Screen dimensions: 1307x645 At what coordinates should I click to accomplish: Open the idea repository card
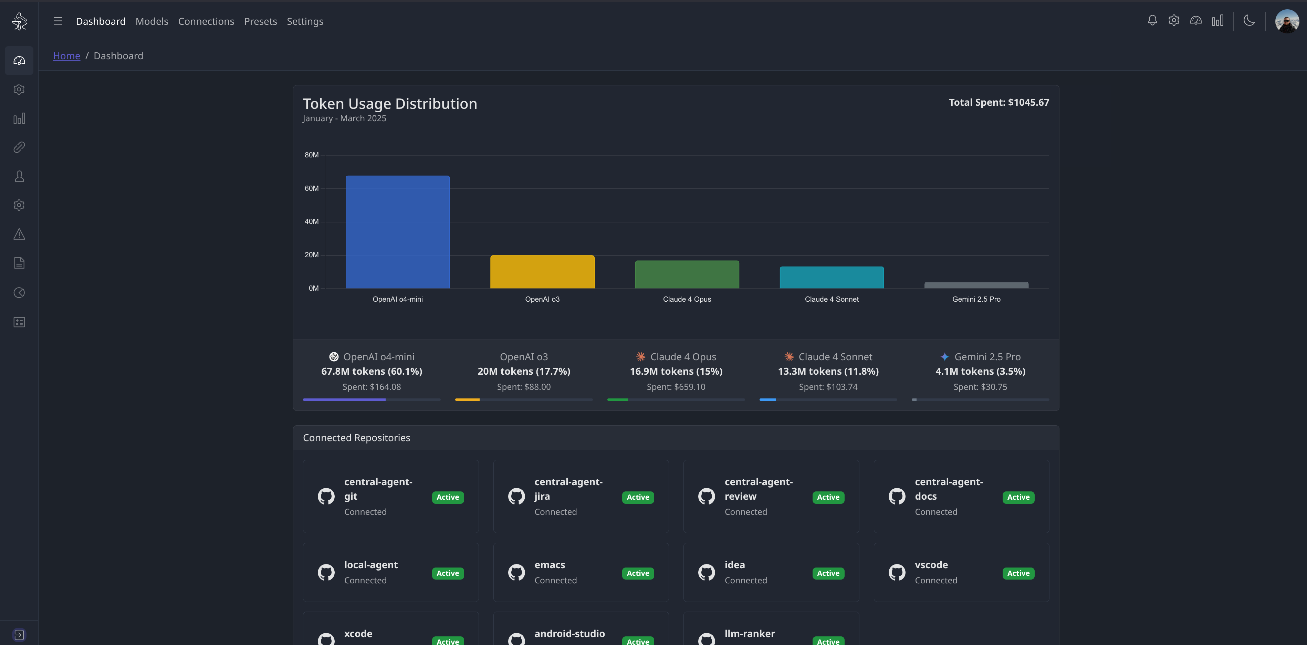[771, 572]
